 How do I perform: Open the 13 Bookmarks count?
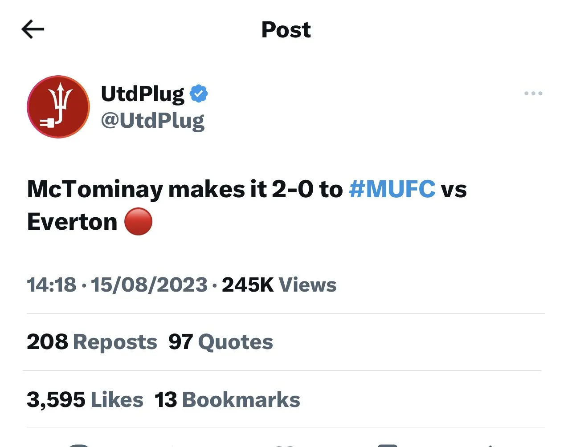point(227,399)
